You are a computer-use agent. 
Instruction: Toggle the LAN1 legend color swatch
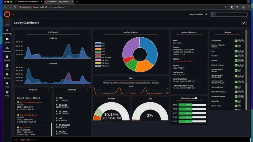(x=98, y=49)
